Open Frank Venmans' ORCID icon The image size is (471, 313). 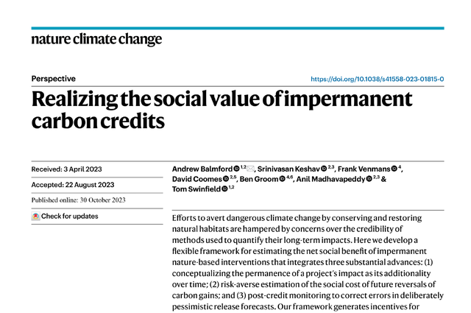(x=394, y=169)
